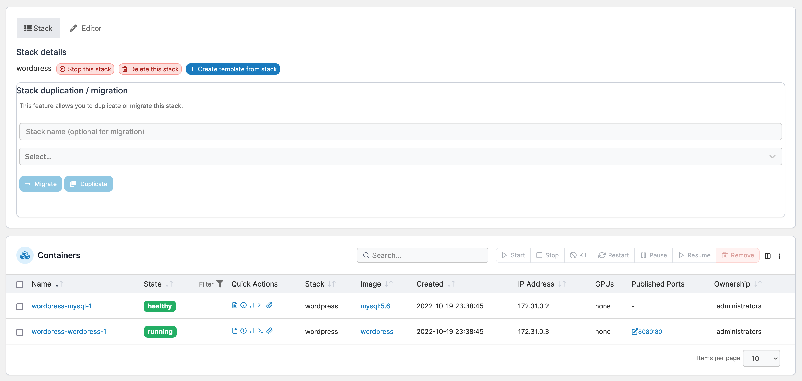Click the Start containers button
Viewport: 802px width, 381px height.
(x=513, y=255)
